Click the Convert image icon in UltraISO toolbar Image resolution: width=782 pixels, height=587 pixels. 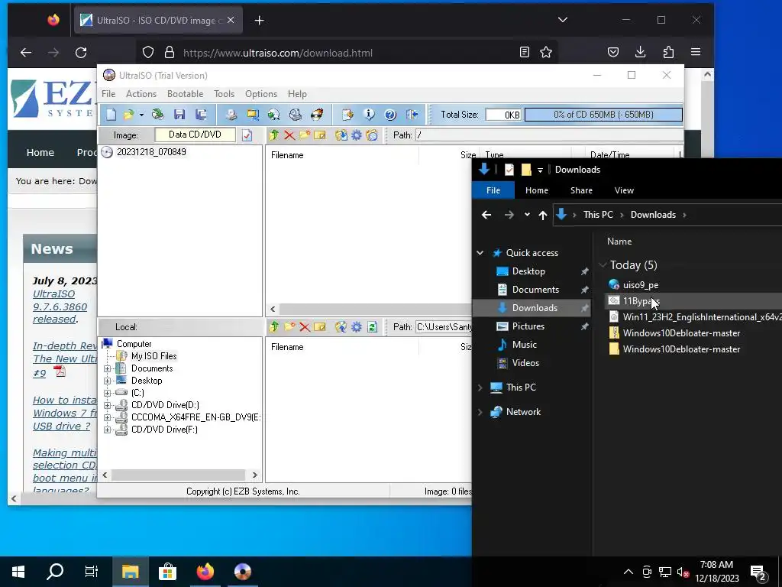253,115
